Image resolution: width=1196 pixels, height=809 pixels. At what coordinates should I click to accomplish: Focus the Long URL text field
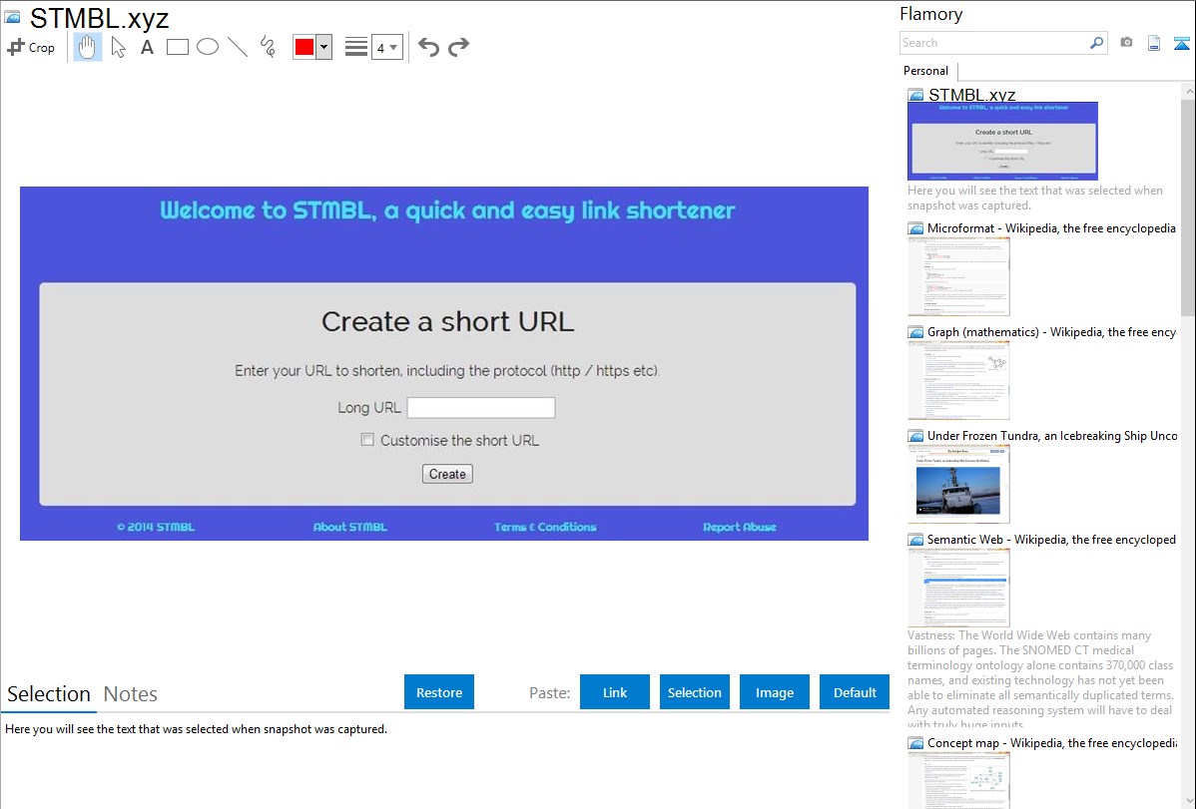tap(481, 408)
